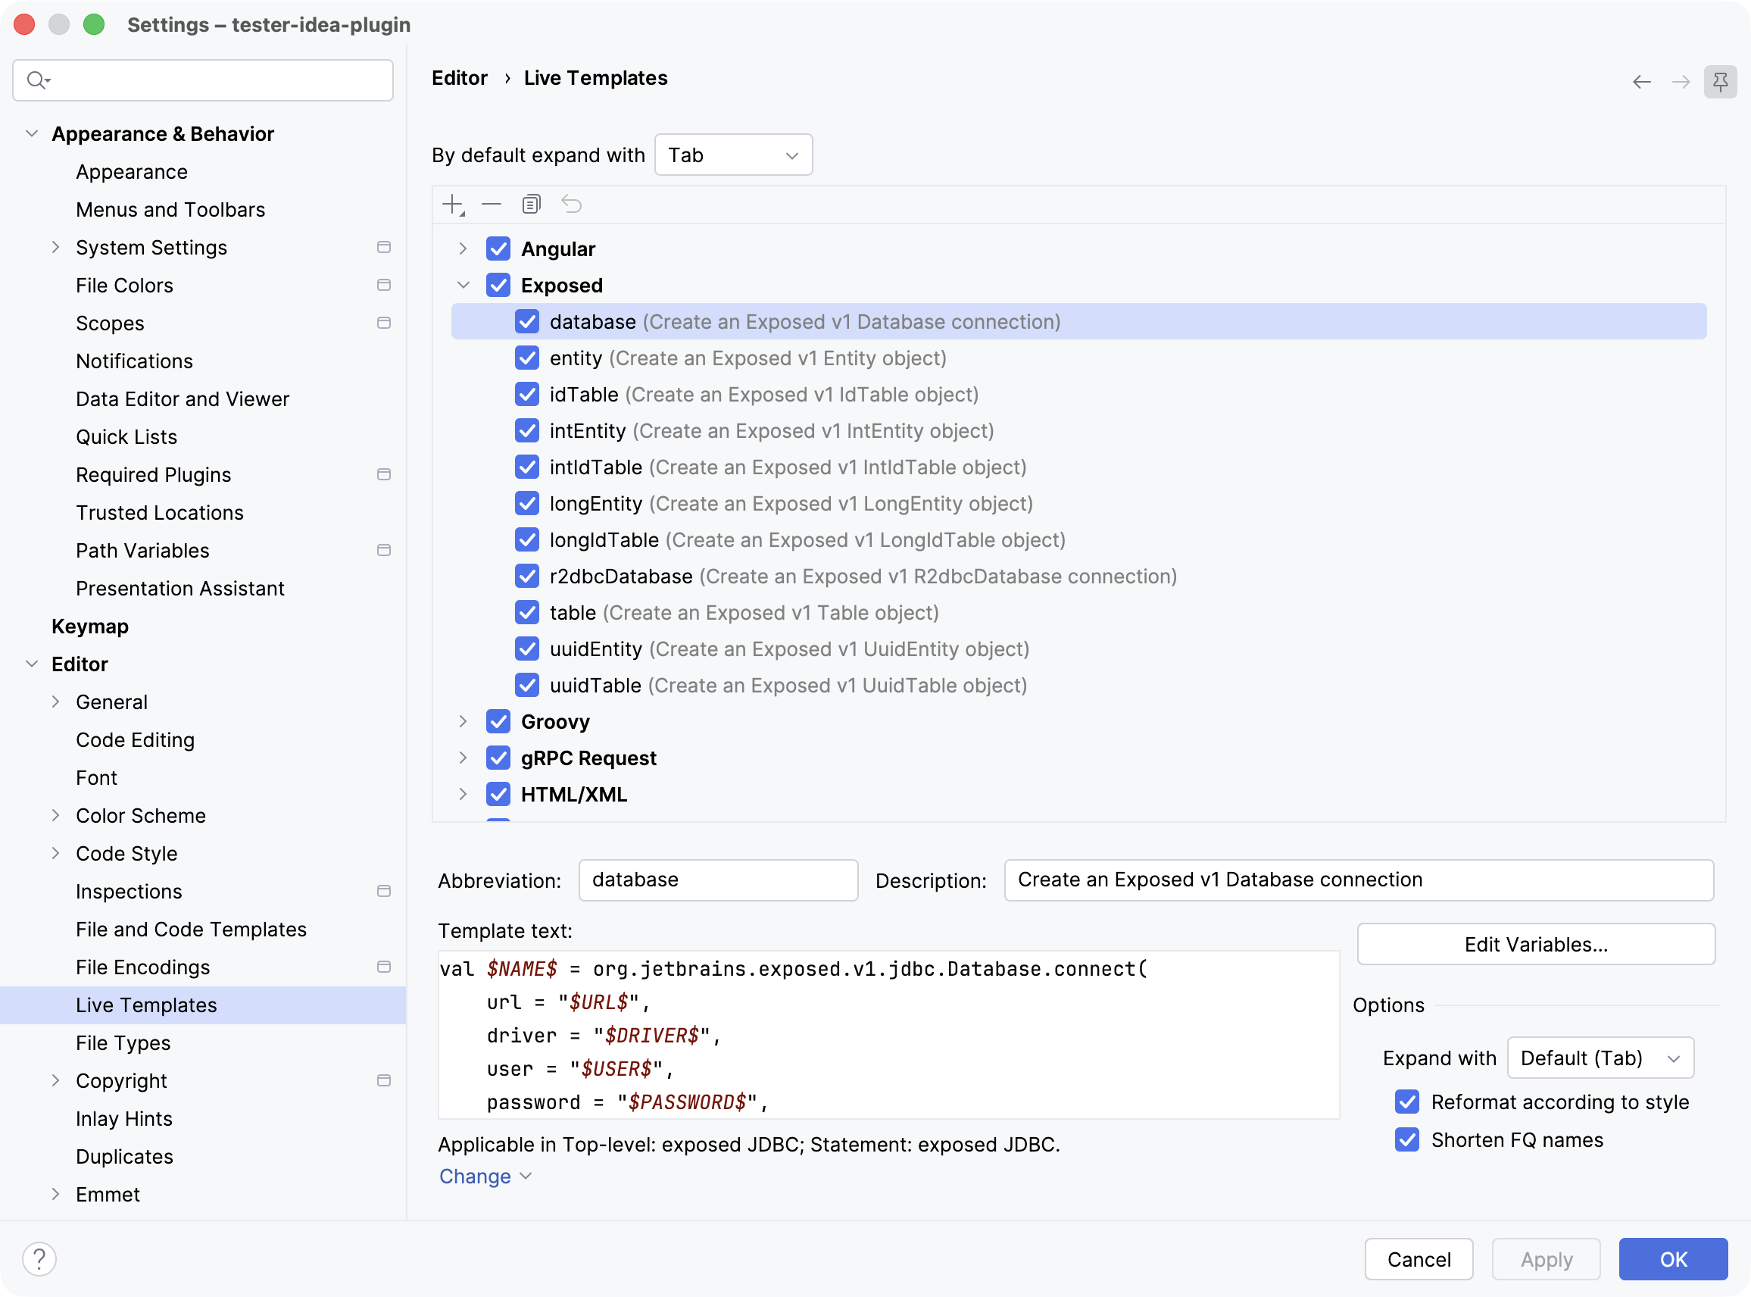Image resolution: width=1751 pixels, height=1297 pixels.
Task: Click the Cancel button
Action: (1419, 1259)
